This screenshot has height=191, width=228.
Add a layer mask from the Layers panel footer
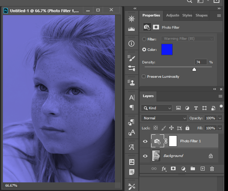(x=173, y=168)
